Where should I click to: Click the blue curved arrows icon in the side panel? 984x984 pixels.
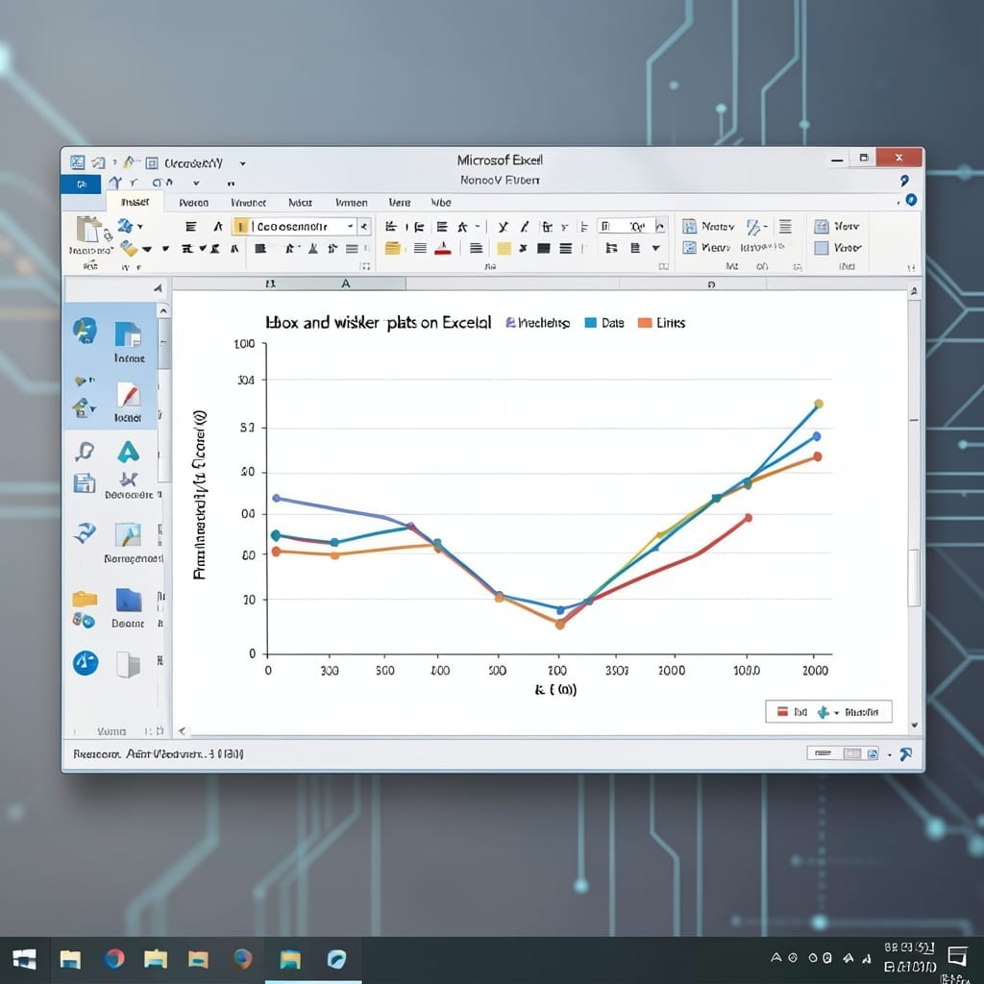[x=85, y=533]
